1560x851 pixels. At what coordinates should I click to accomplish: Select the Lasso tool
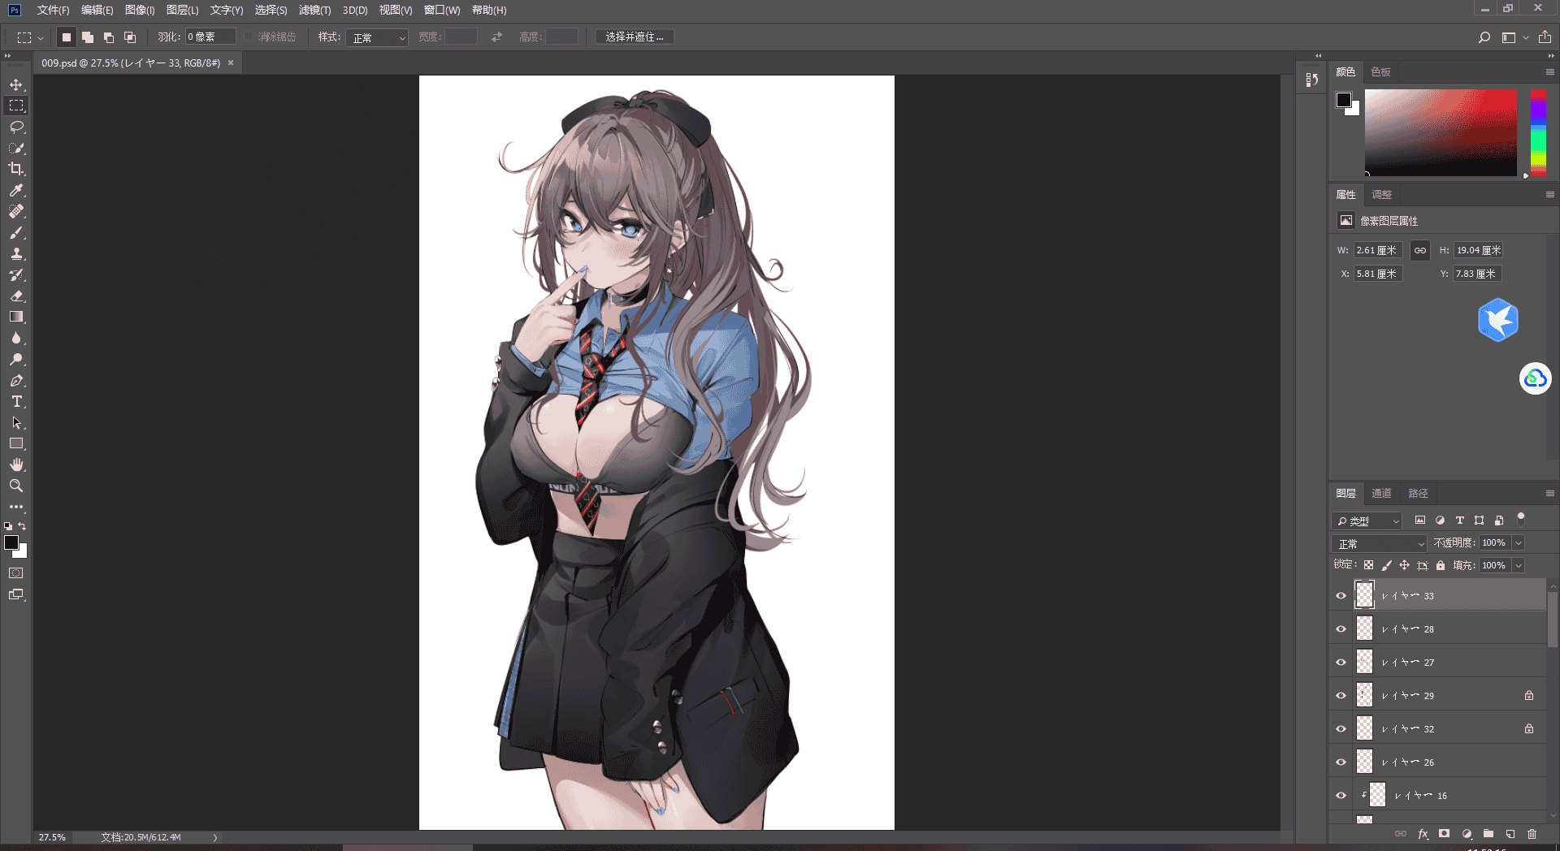tap(16, 127)
